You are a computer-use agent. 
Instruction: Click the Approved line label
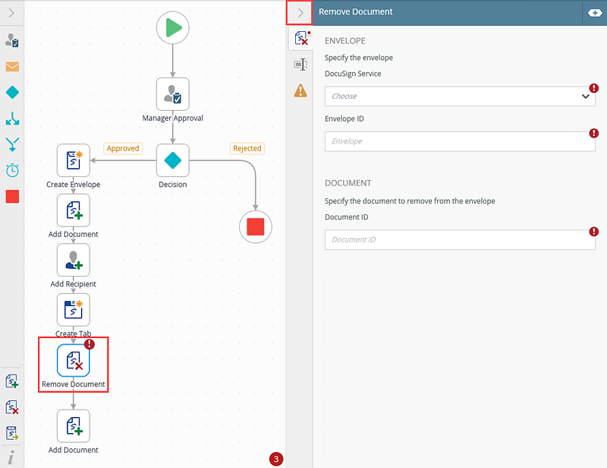(123, 148)
